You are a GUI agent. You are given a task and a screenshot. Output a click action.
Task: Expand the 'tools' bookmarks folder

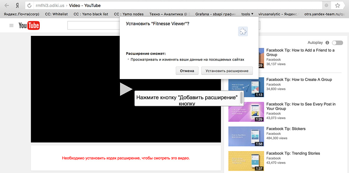(247, 14)
